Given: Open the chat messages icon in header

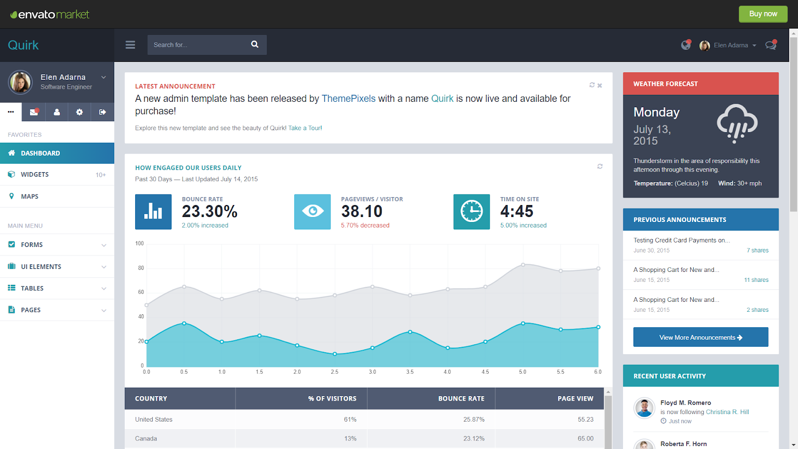Looking at the screenshot, I should [771, 45].
